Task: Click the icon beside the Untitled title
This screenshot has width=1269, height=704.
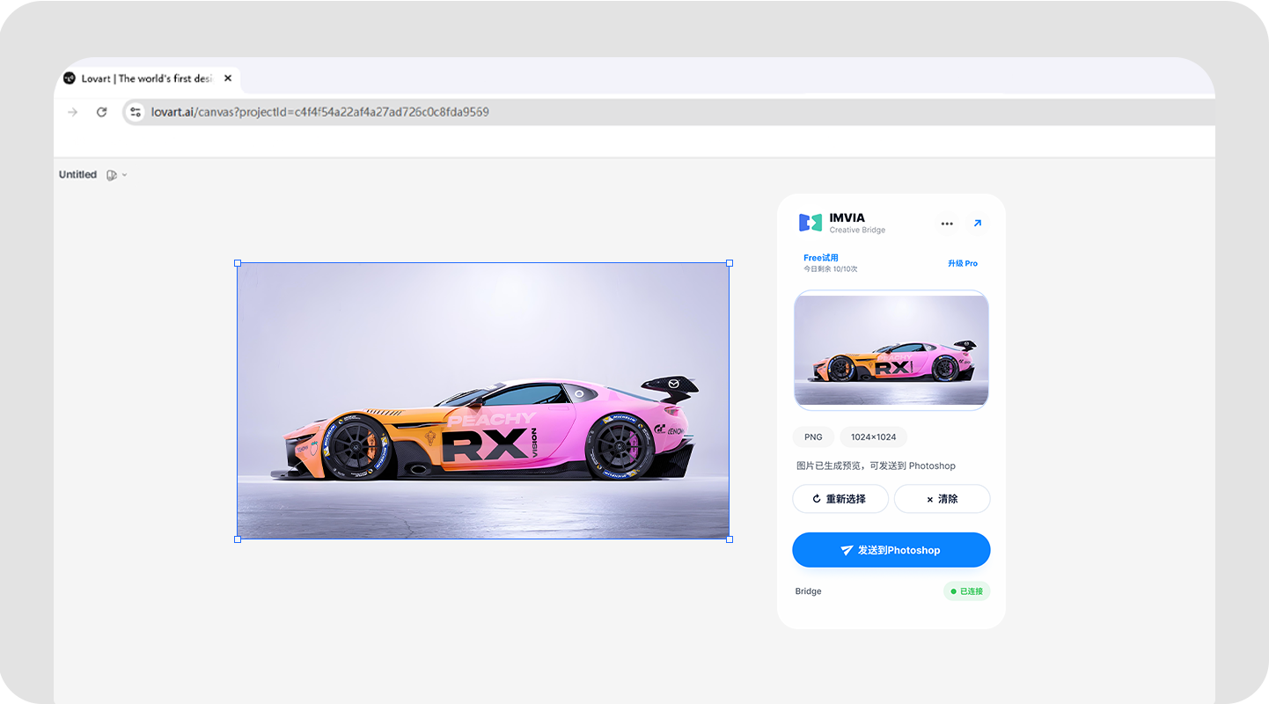Action: [112, 175]
